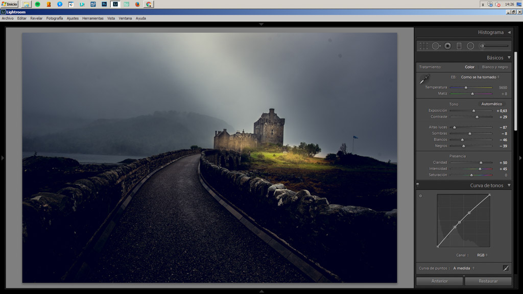Open the Herramientas menu
The width and height of the screenshot is (523, 294).
click(92, 18)
